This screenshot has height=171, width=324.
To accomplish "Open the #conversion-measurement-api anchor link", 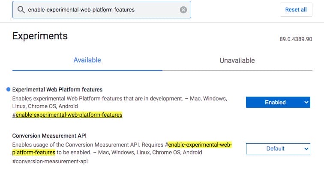I will 50,161.
